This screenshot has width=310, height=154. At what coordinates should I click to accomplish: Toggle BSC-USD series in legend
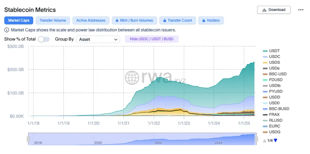click(x=275, y=74)
